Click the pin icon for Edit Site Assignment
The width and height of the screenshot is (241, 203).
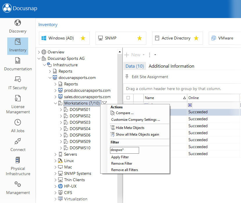127,77
